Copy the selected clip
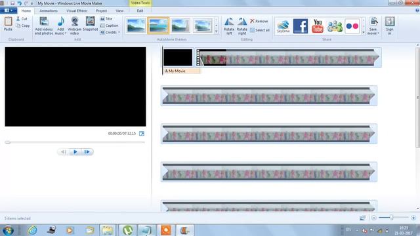The height and width of the screenshot is (236, 420). [23, 26]
